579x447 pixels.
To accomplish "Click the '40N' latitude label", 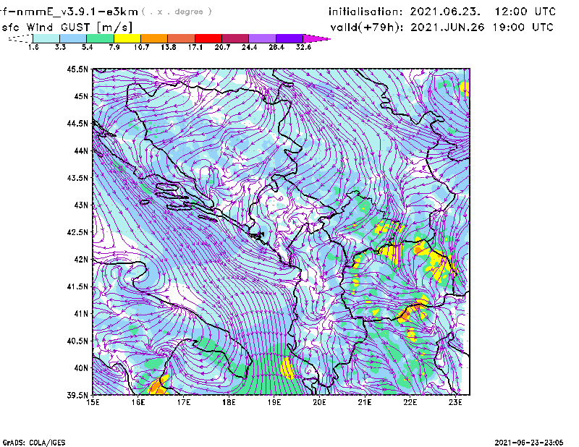I will click(81, 368).
